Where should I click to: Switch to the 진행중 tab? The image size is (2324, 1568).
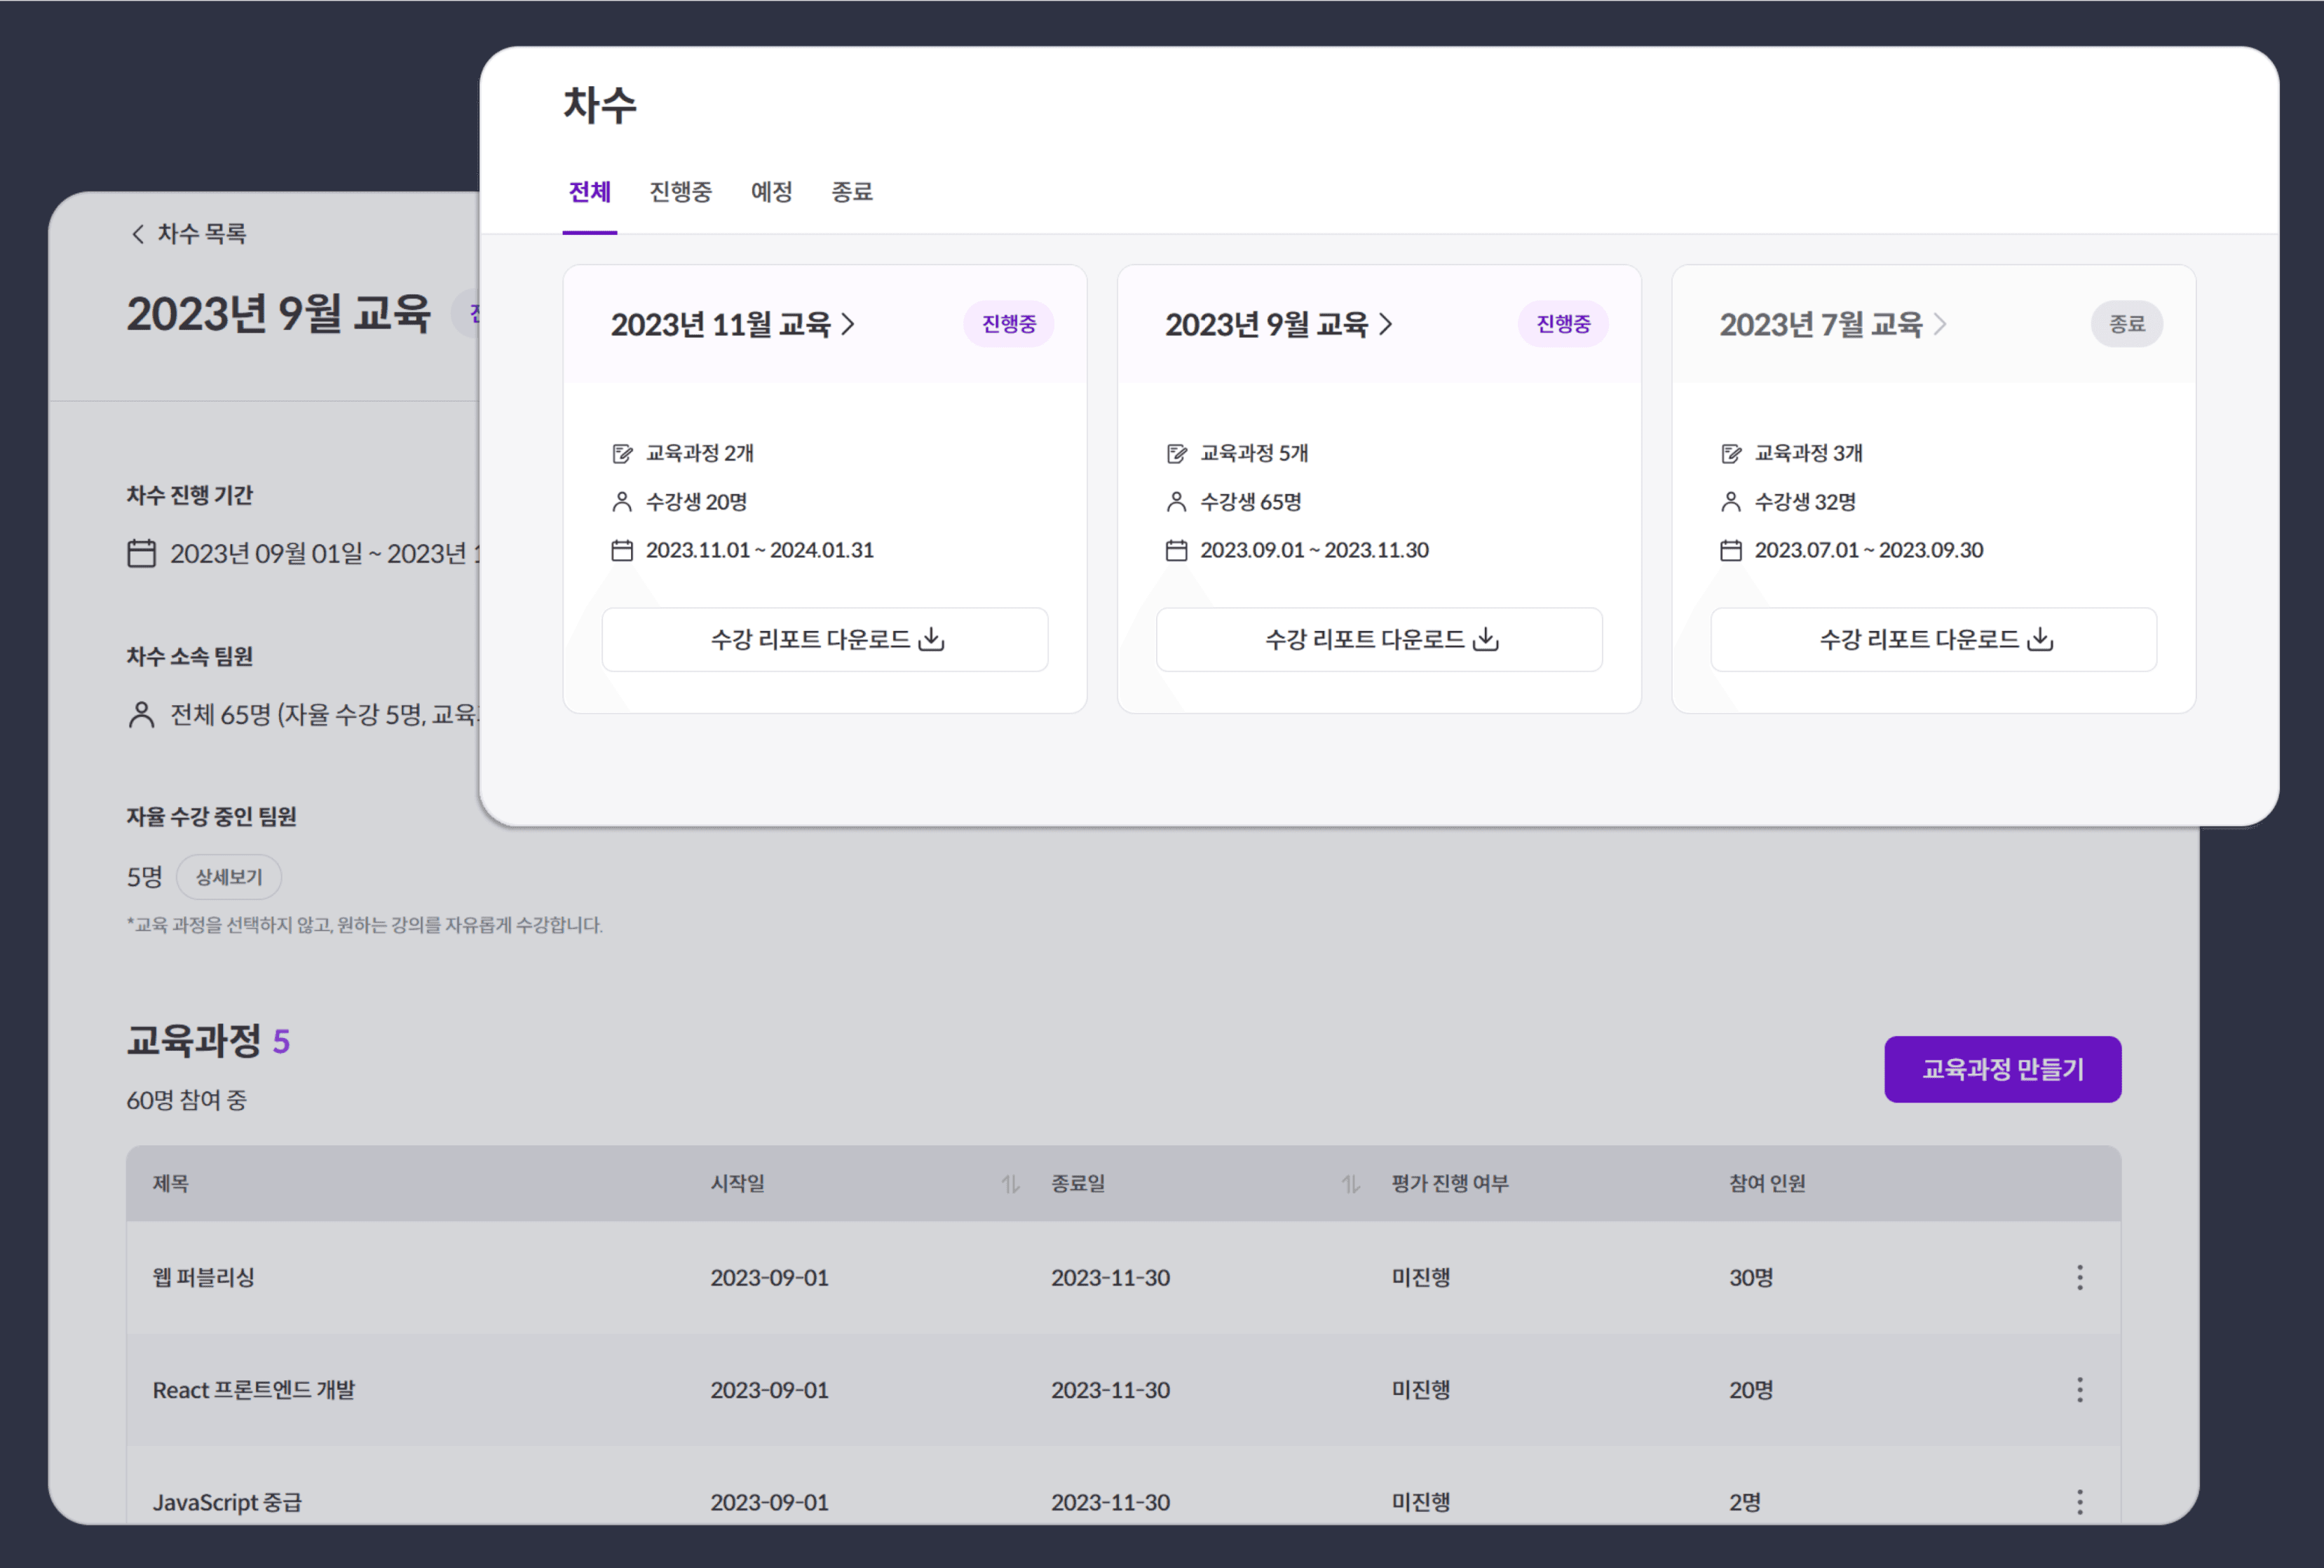[x=680, y=192]
